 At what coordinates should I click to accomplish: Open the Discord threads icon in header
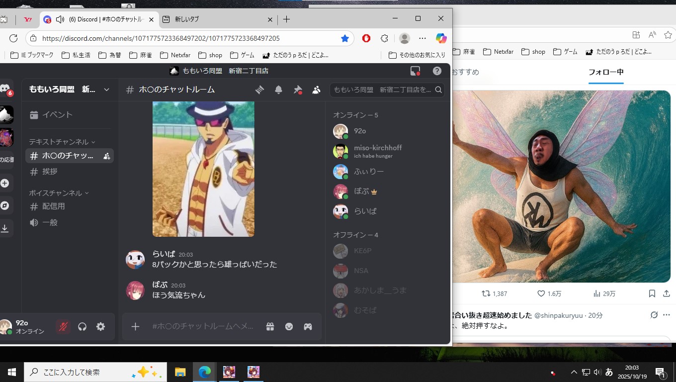[x=259, y=90]
